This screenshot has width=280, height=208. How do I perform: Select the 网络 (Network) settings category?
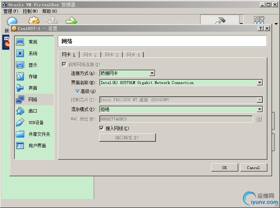coord(34,99)
